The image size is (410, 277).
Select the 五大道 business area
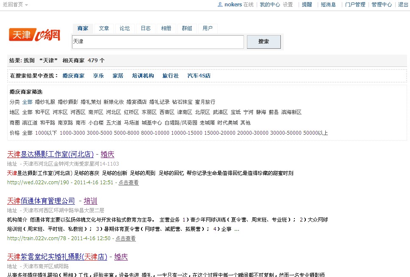coord(114,123)
